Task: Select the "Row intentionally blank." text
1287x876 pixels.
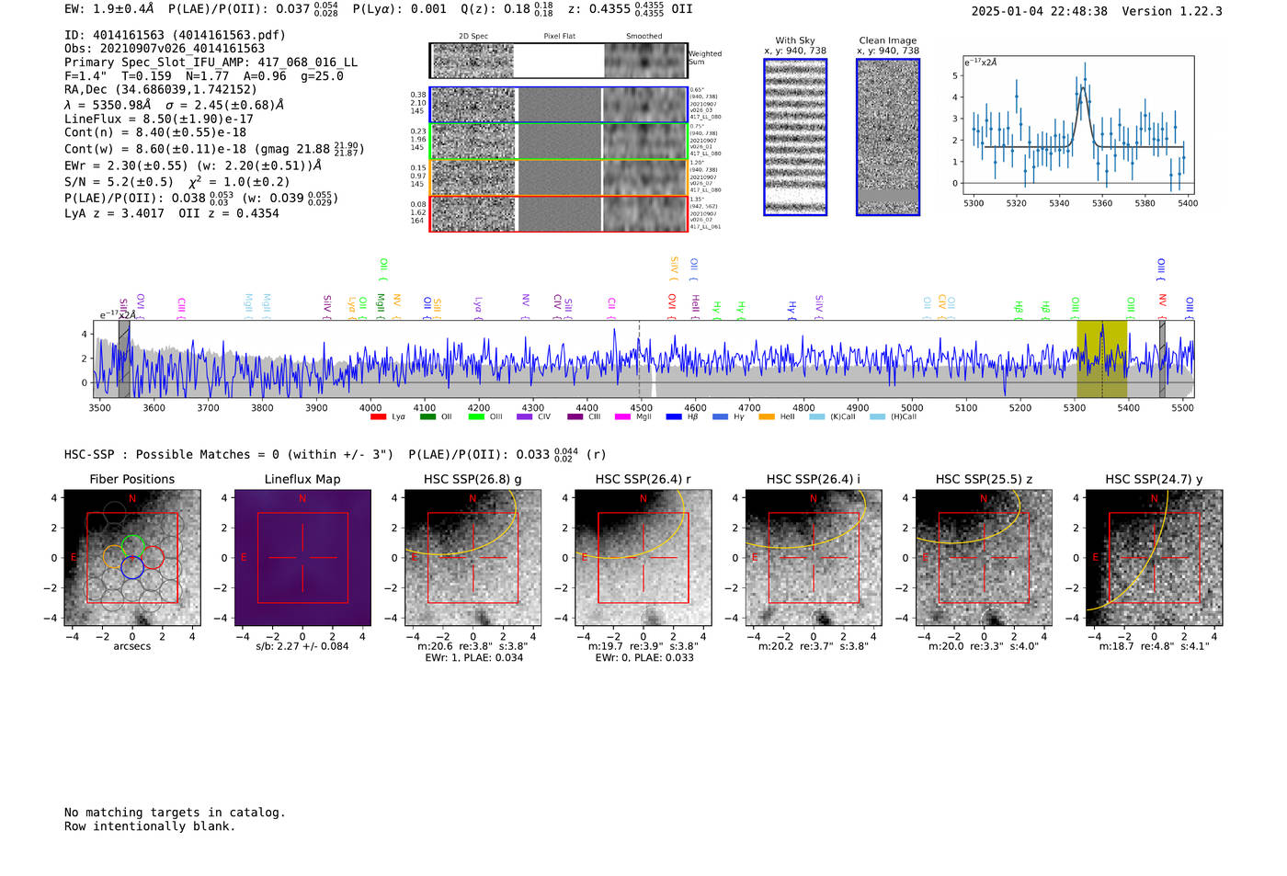Action: 150,826
